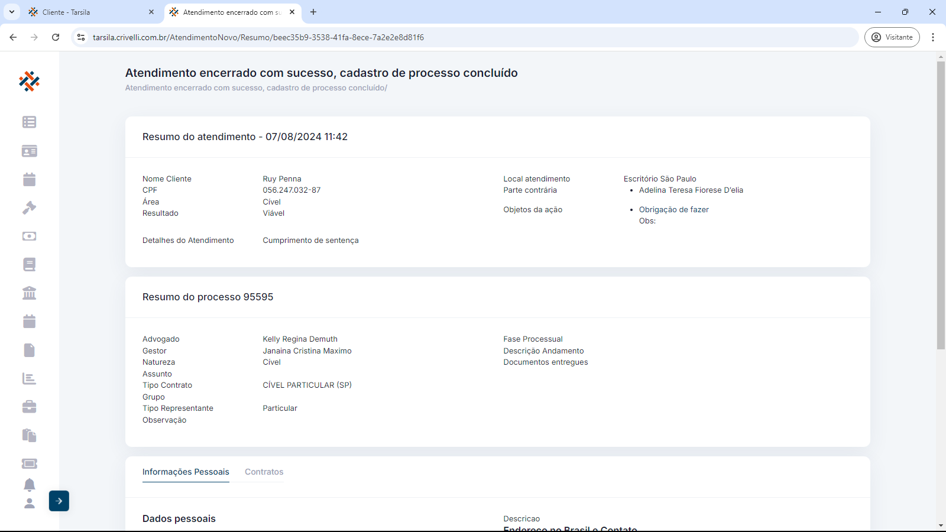Viewport: 946px width, 532px height.
Task: Click the ID card sidebar icon
Action: 29,151
